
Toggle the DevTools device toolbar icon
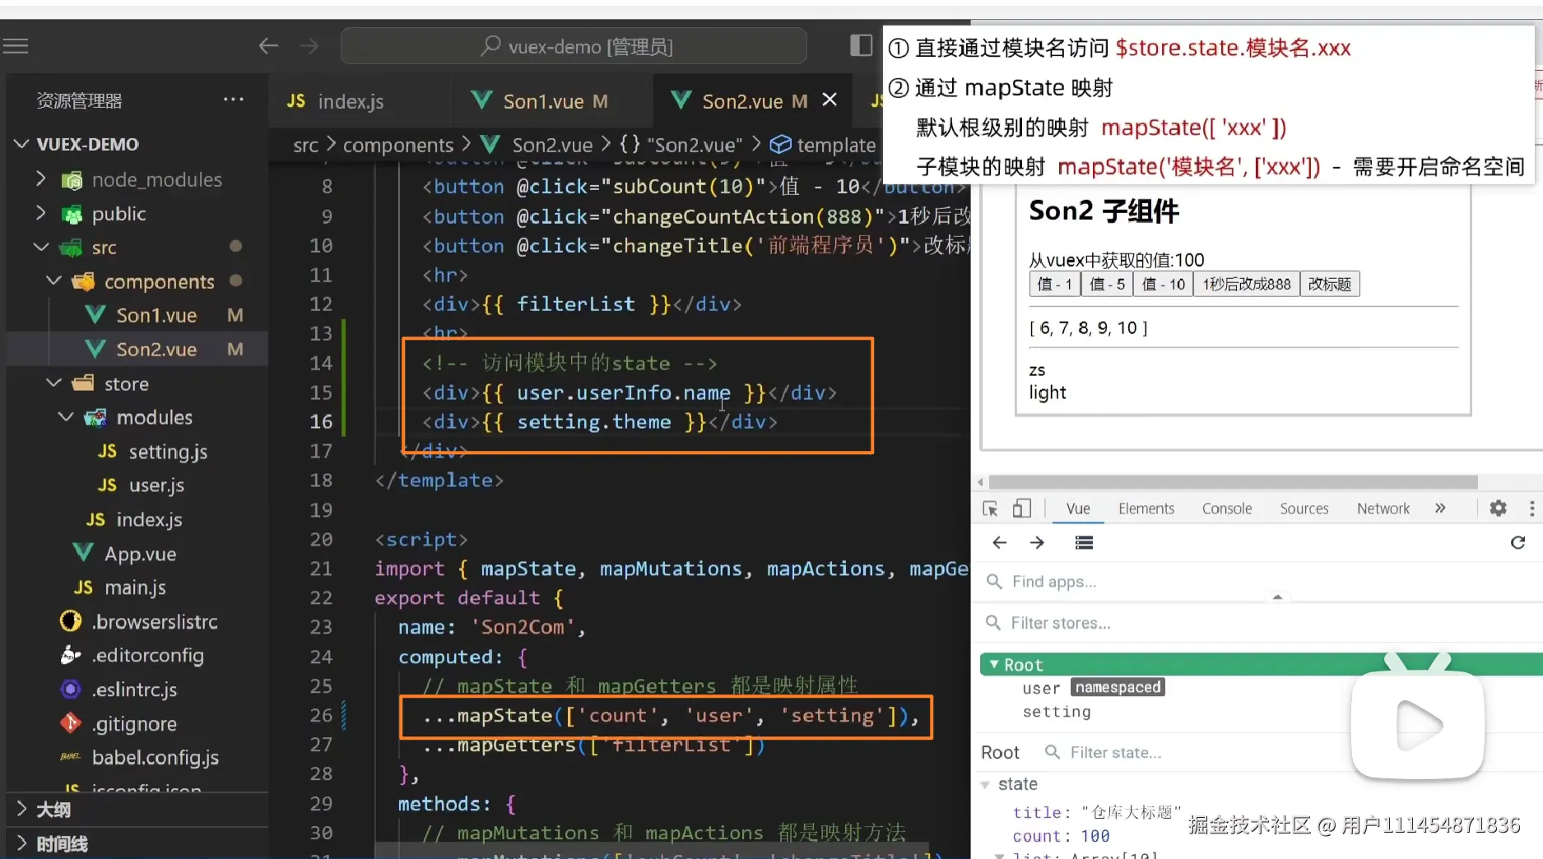(1021, 508)
